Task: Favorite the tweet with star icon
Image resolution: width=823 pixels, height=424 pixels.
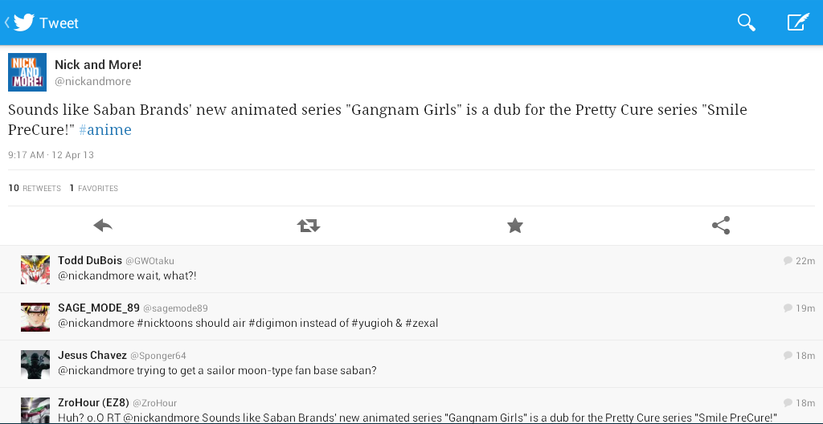Action: [515, 226]
